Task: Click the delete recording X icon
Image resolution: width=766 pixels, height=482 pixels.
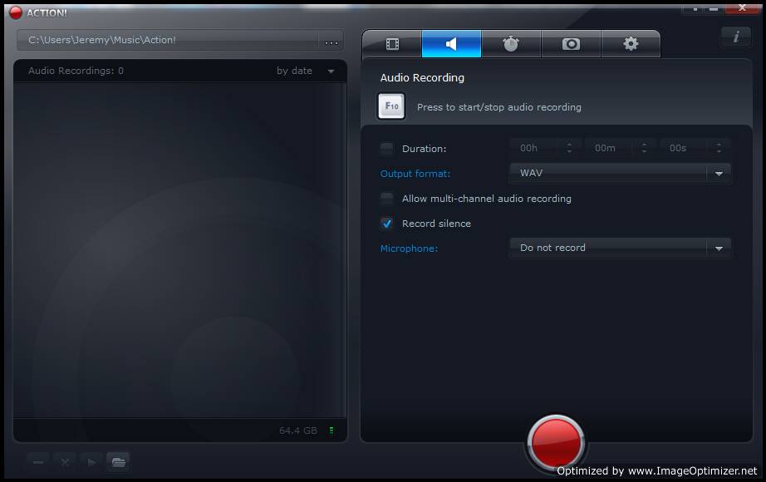Action: 65,462
